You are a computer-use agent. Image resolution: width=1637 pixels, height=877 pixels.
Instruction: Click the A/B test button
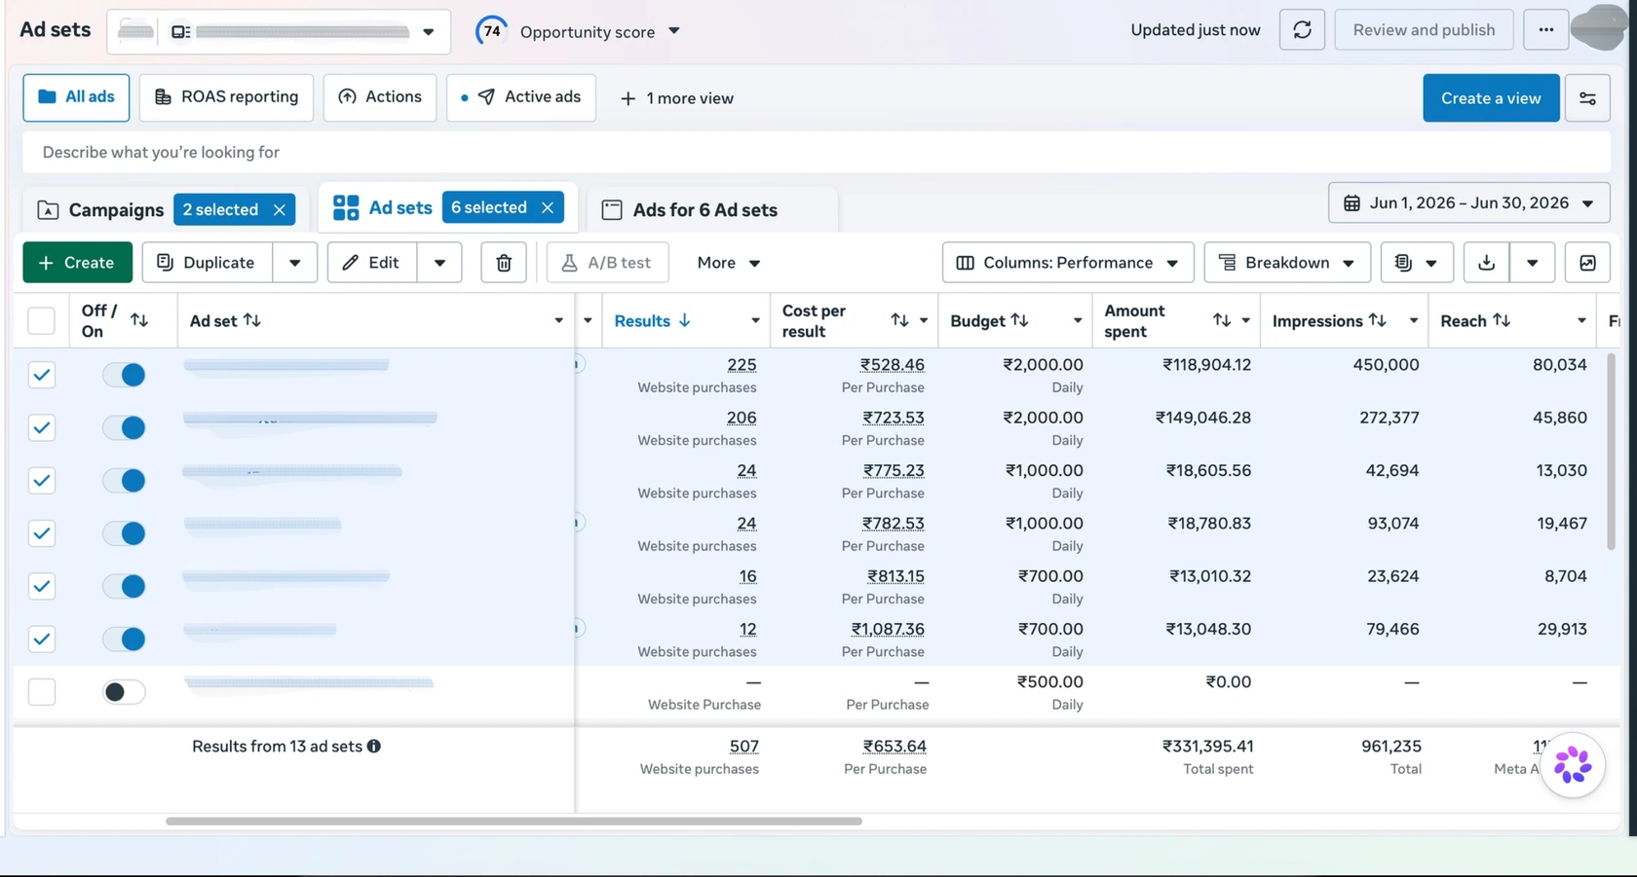pos(607,263)
